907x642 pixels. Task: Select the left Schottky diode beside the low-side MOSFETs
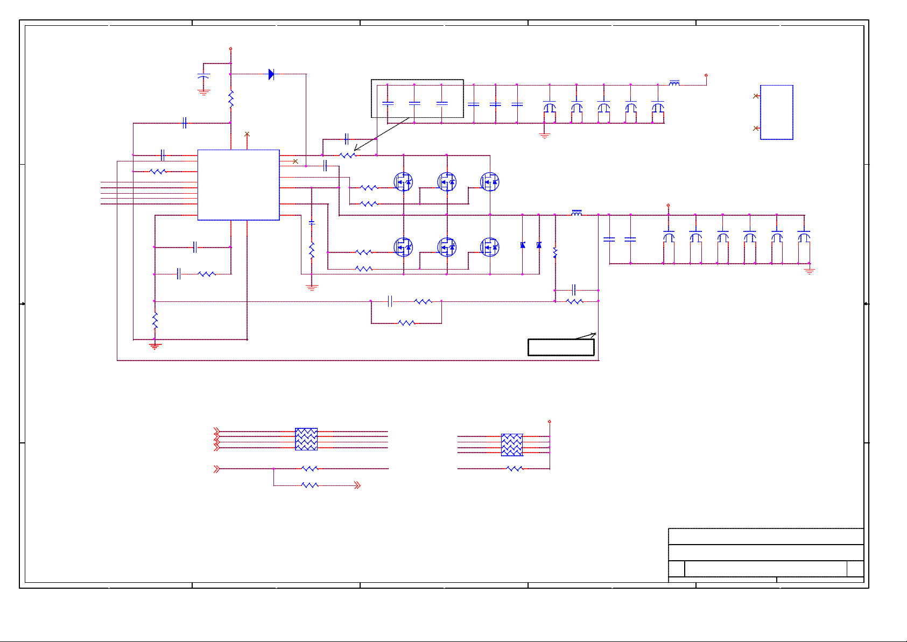[x=522, y=245]
